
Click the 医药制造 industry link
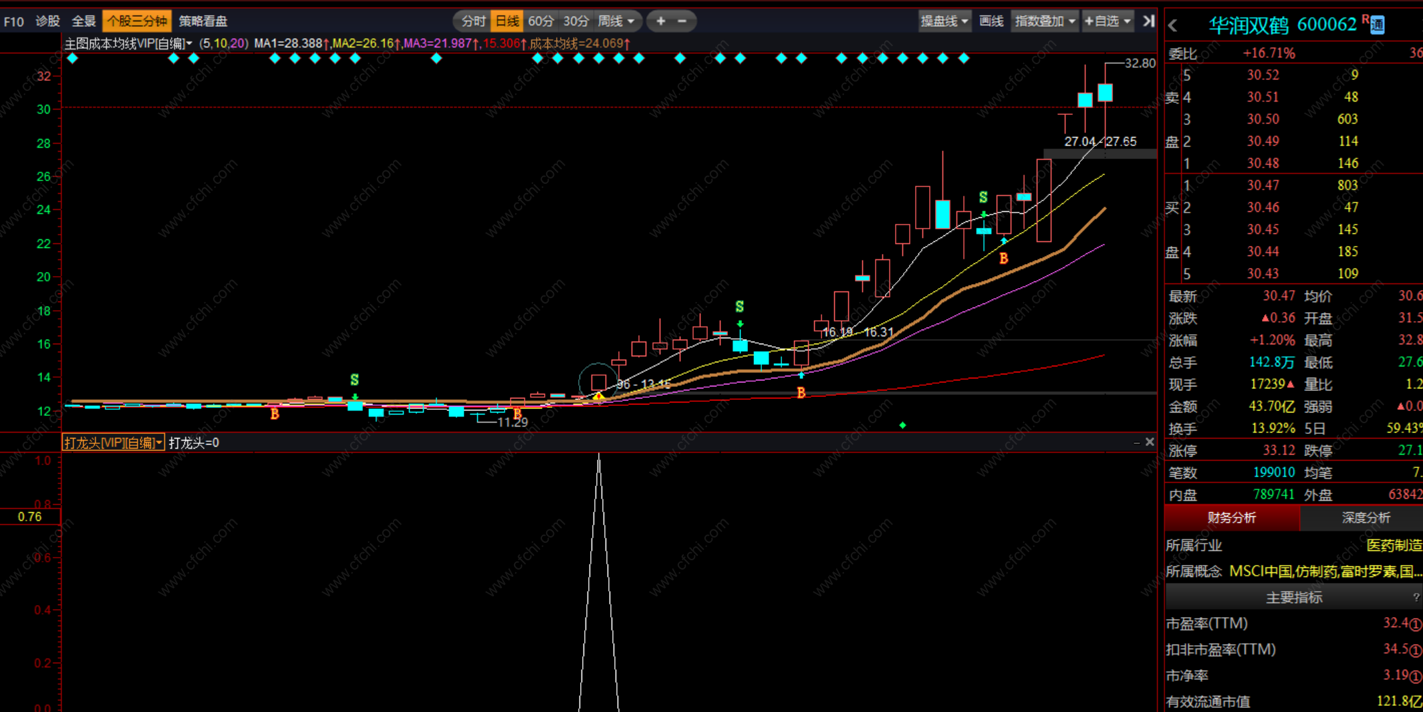[x=1394, y=546]
